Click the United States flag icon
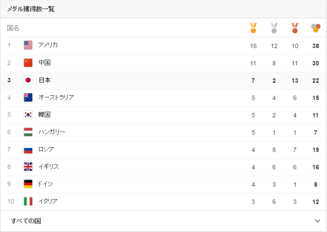The width and height of the screenshot is (327, 232). click(x=28, y=45)
